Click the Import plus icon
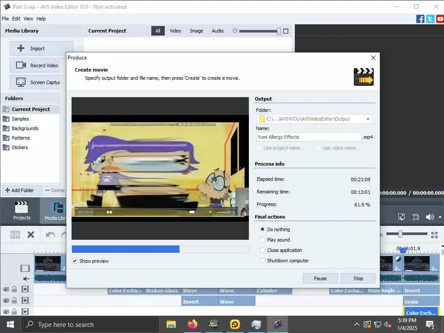Screen dimensions: 444x333 pyautogui.click(x=21, y=49)
